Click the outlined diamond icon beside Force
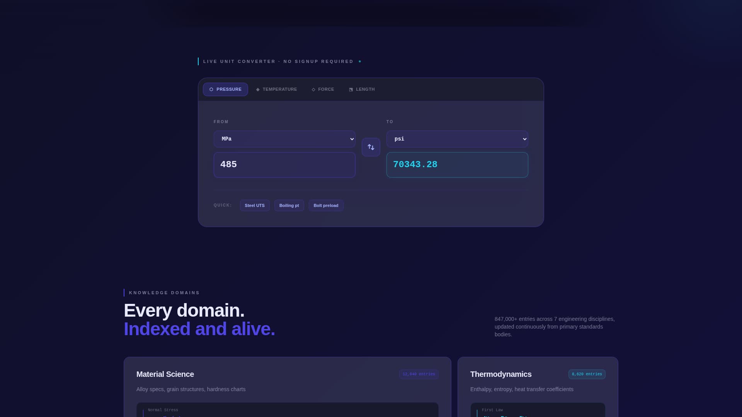 tap(313, 90)
